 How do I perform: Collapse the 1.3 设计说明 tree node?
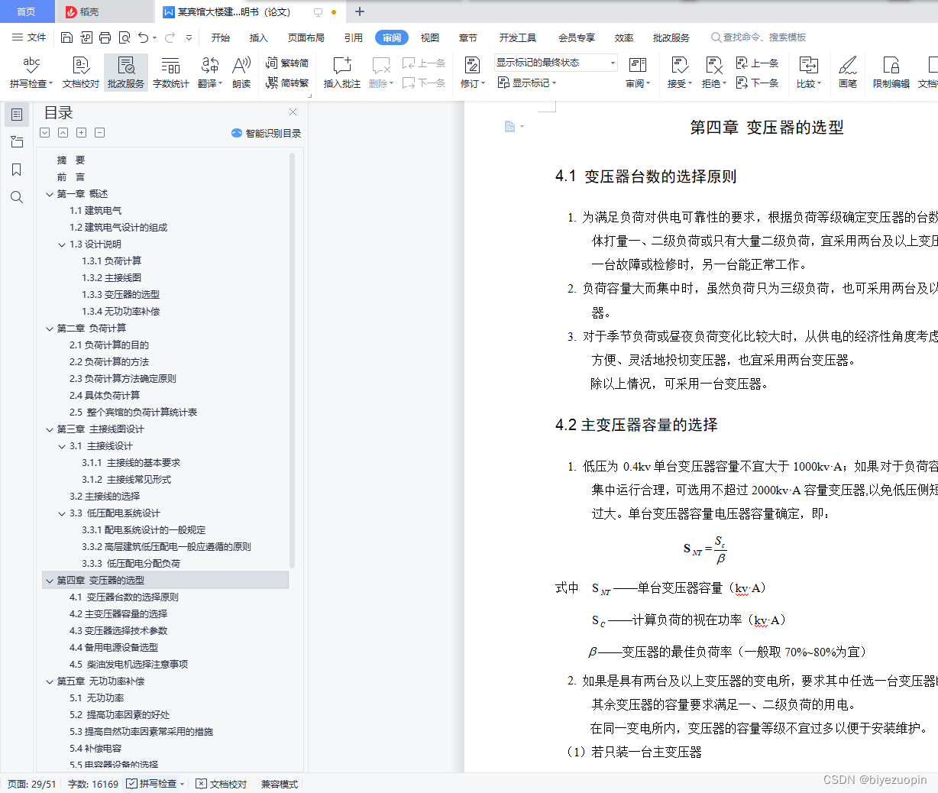click(x=63, y=244)
